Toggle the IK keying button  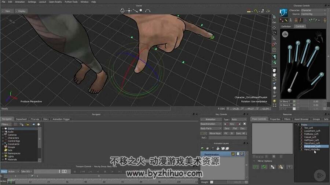pyautogui.click(x=232, y=133)
